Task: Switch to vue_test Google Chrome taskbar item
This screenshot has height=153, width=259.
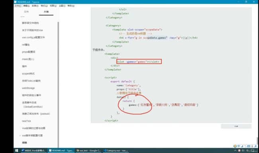Action: pyautogui.click(x=88, y=151)
